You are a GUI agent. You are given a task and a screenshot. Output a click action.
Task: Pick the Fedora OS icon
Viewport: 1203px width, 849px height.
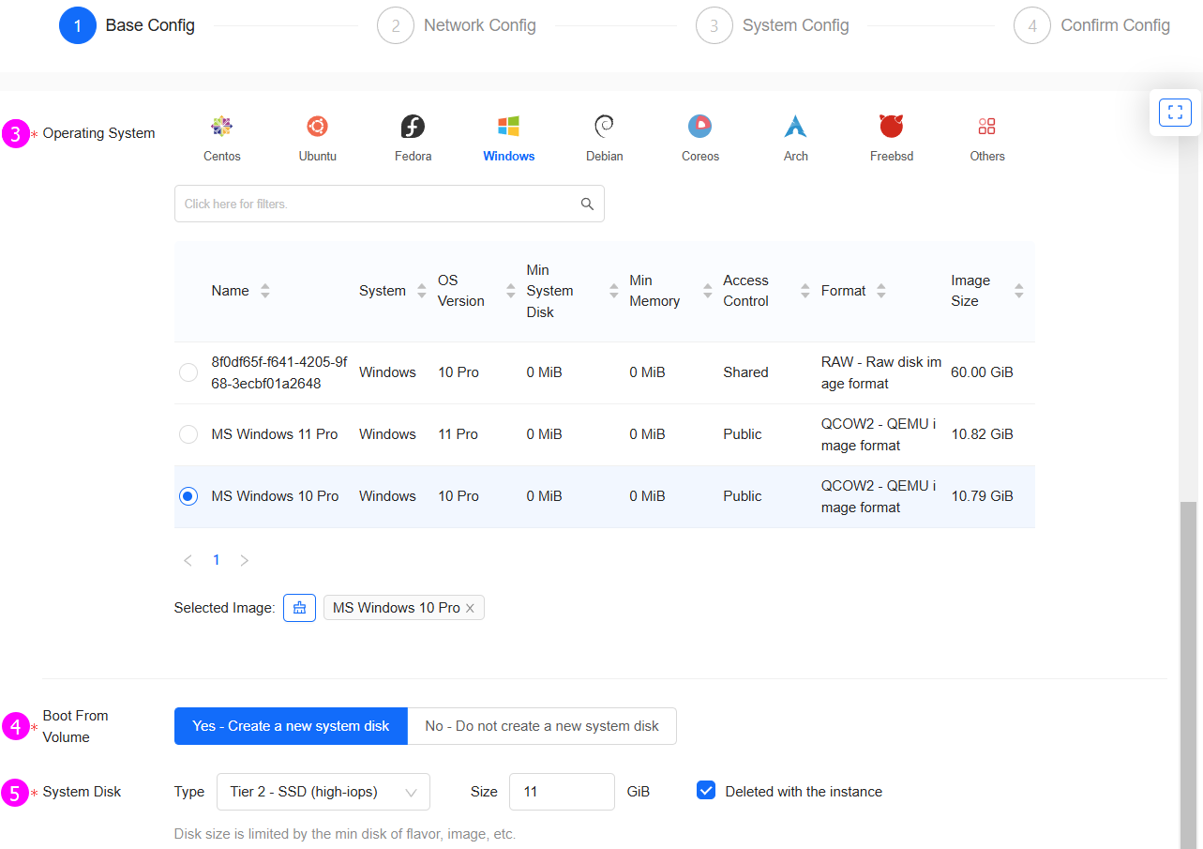(413, 126)
